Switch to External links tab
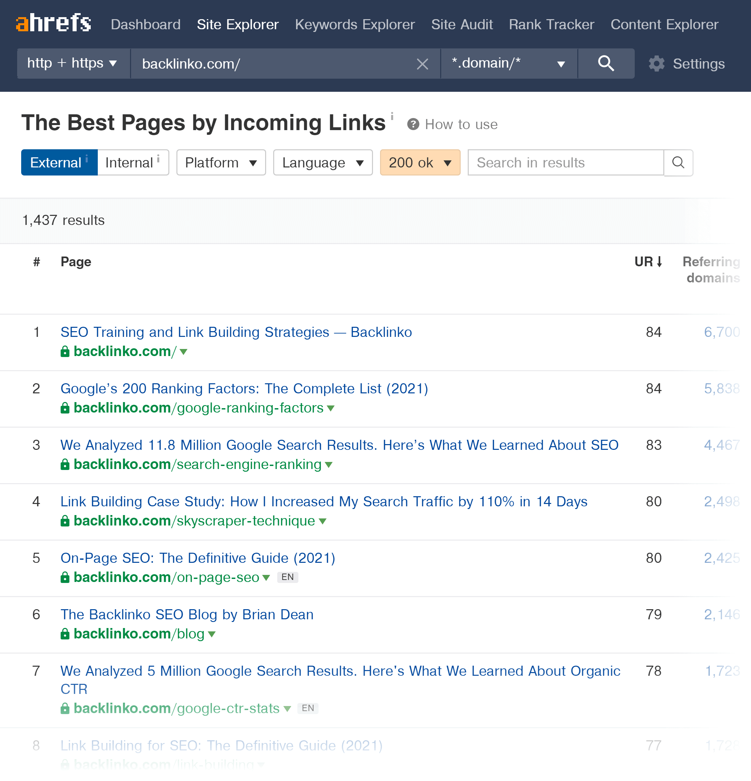The height and width of the screenshot is (781, 751). point(59,163)
